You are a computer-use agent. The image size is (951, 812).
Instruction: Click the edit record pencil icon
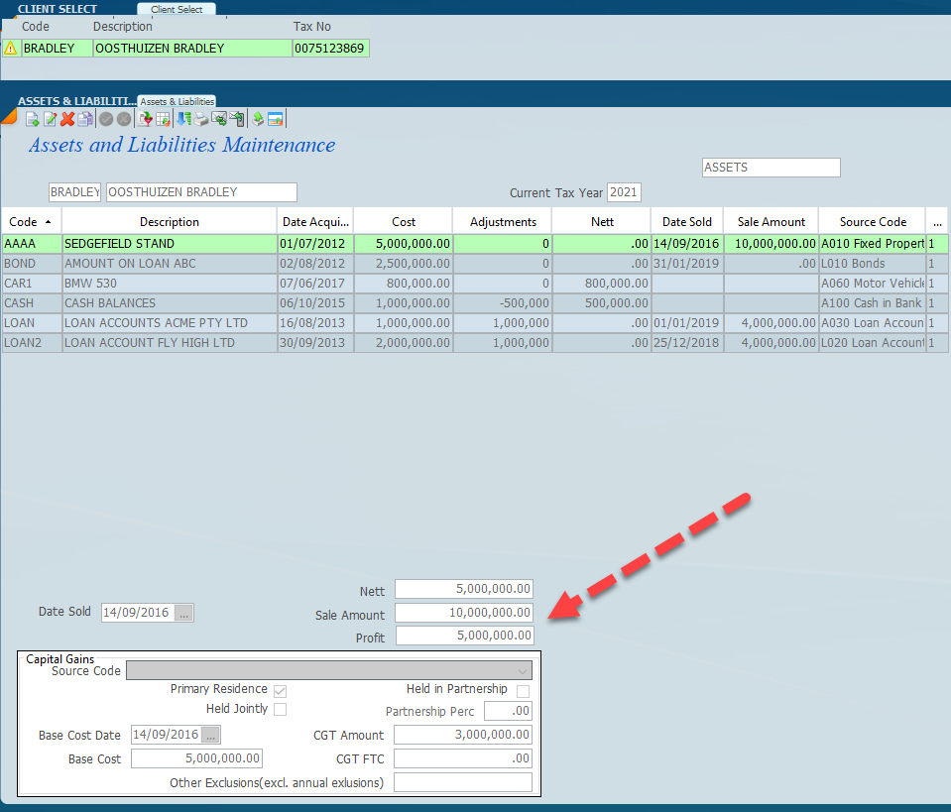(x=50, y=120)
